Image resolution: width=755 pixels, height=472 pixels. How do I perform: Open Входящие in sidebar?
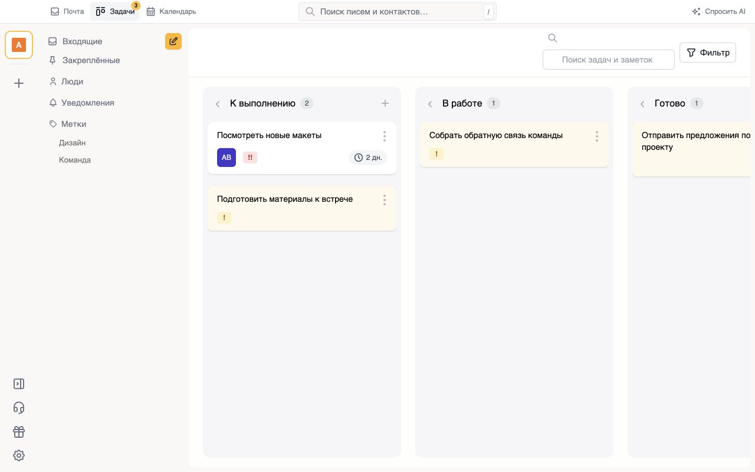tap(75, 41)
